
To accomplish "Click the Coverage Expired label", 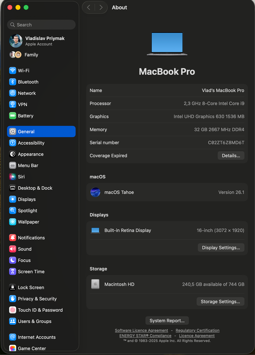I will 108,156.
